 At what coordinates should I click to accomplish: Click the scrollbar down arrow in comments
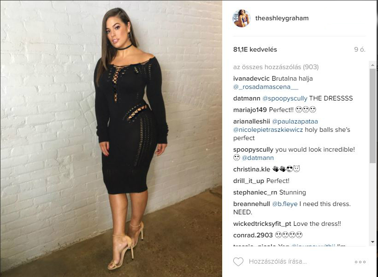pyautogui.click(x=372, y=242)
